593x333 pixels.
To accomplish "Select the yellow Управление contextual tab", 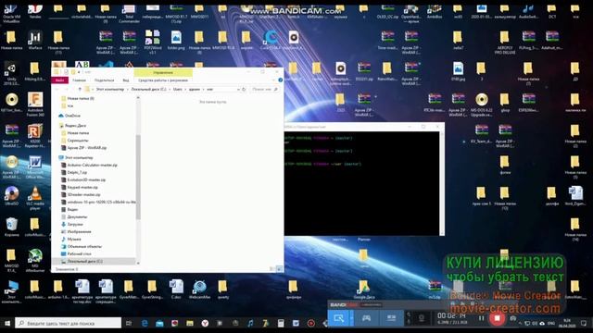I will tap(163, 72).
